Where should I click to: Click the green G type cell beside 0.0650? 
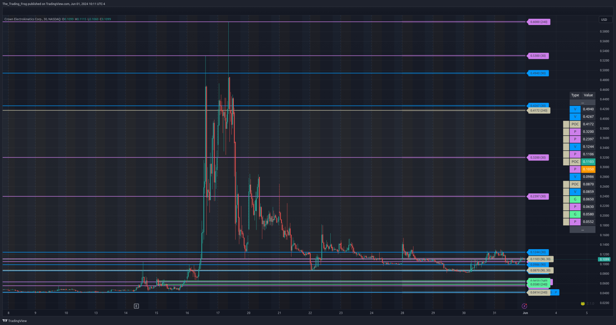(x=575, y=199)
